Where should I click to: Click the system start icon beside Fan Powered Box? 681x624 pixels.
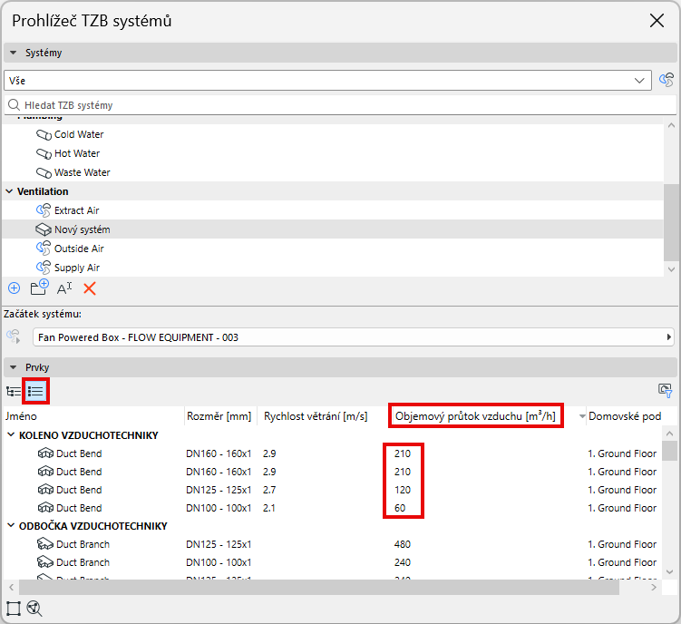pyautogui.click(x=14, y=336)
